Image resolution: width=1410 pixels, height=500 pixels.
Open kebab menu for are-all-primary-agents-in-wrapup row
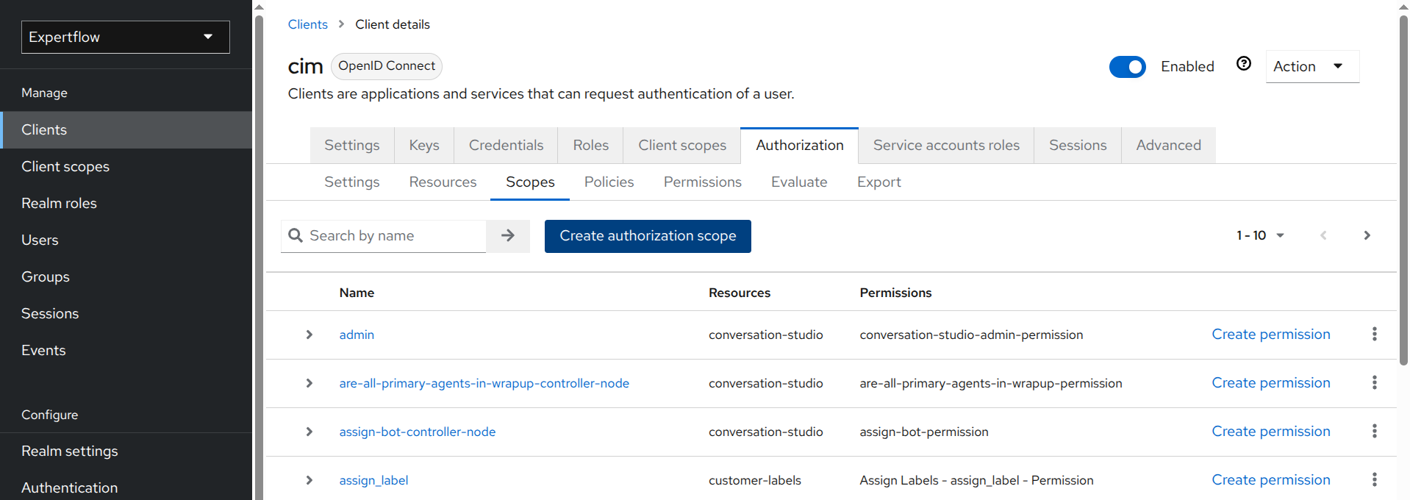(1374, 383)
